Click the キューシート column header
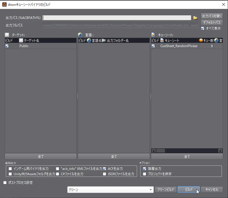Viewport: 228px width, 198px height. (179, 40)
